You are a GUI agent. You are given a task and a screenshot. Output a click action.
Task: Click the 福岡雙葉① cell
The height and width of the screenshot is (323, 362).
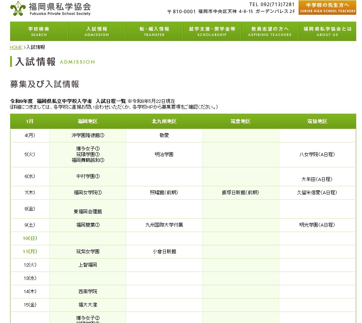pos(88,225)
